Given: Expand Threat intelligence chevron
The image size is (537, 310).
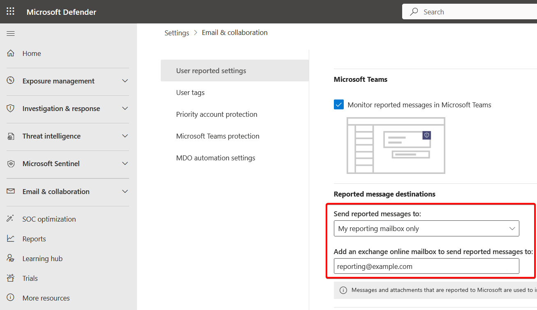Looking at the screenshot, I should (x=125, y=136).
